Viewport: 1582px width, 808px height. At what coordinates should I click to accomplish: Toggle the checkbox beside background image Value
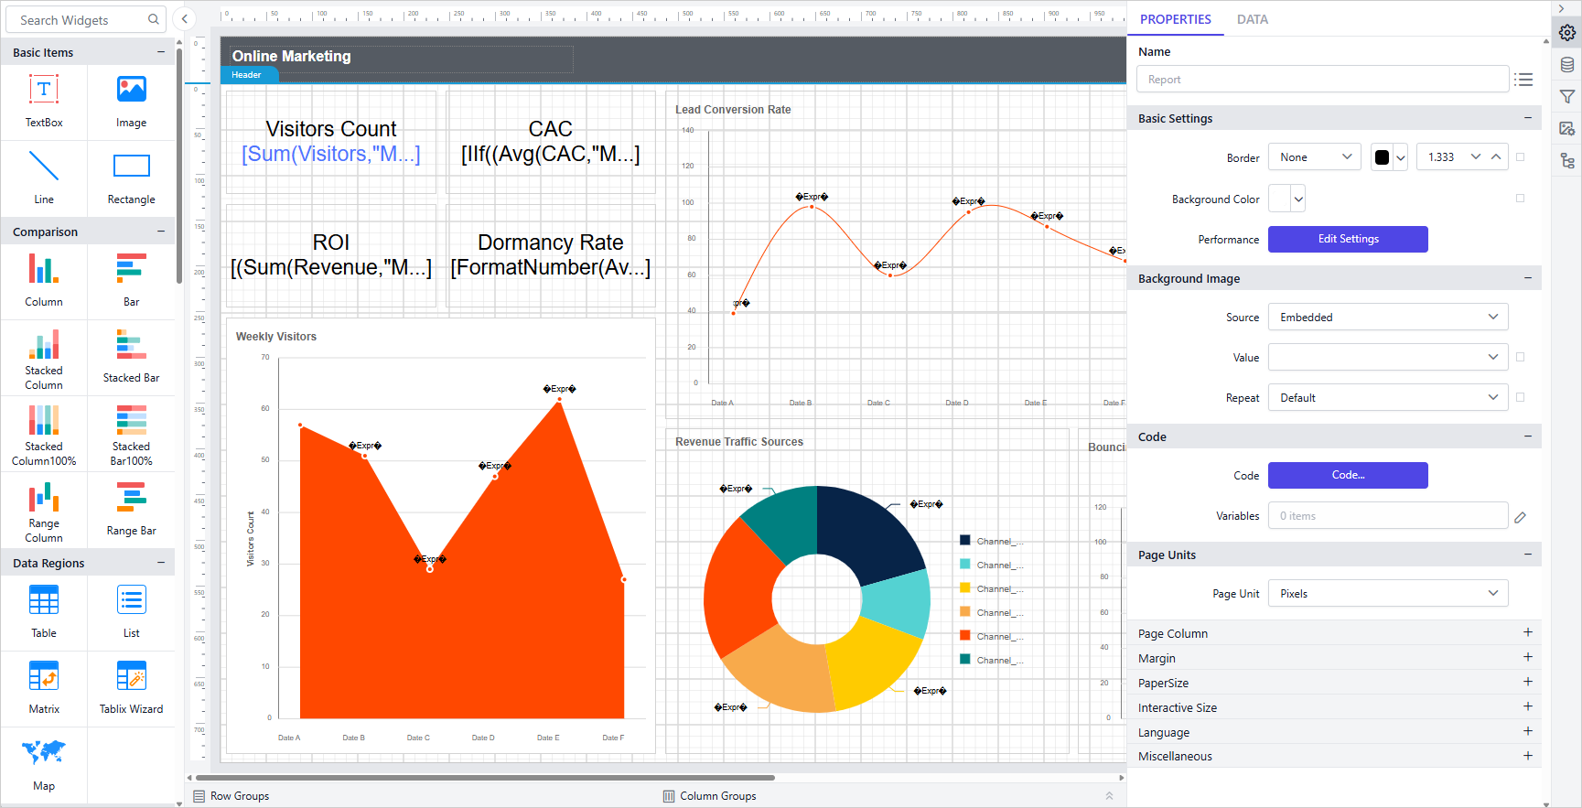pos(1521,357)
